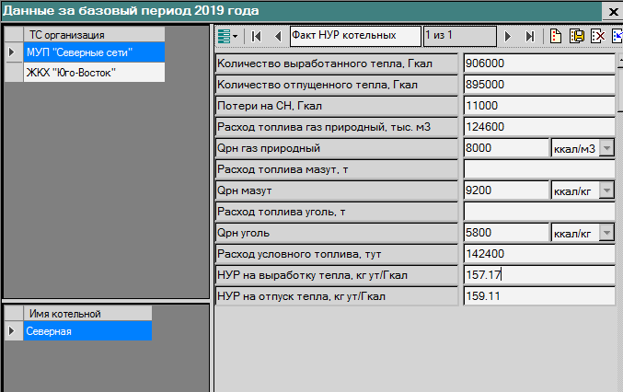This screenshot has height=392, width=623.
Task: Click the Потери на СН value field
Action: click(538, 106)
